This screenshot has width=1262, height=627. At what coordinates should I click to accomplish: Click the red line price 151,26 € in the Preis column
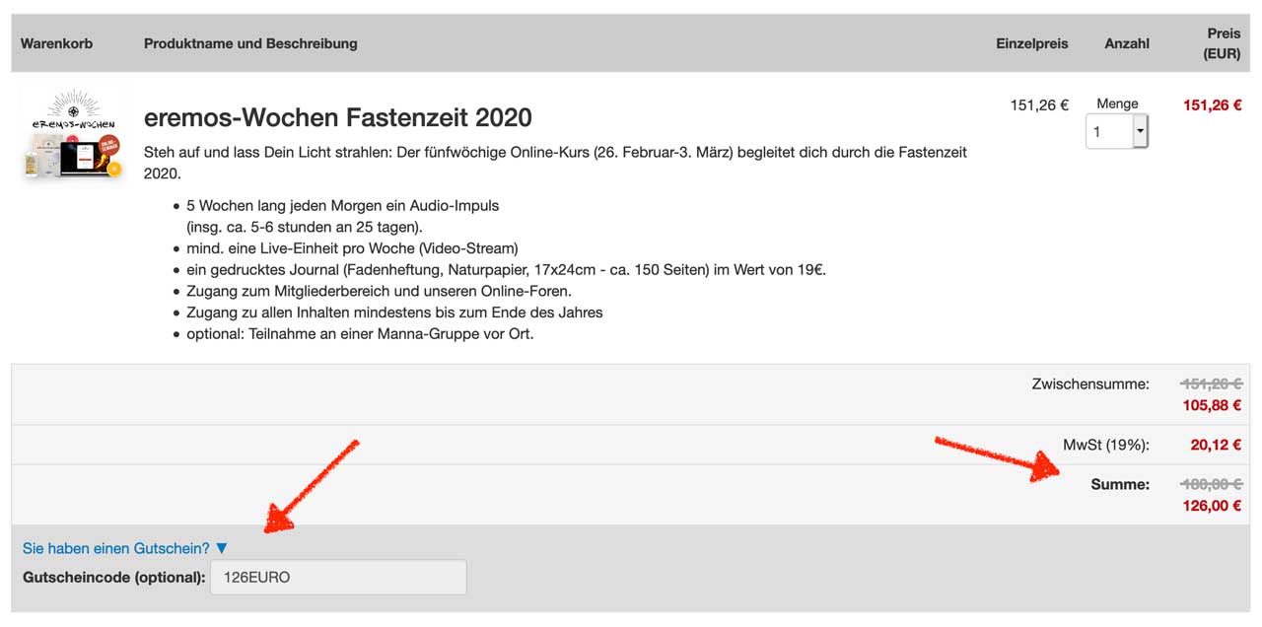1212,104
